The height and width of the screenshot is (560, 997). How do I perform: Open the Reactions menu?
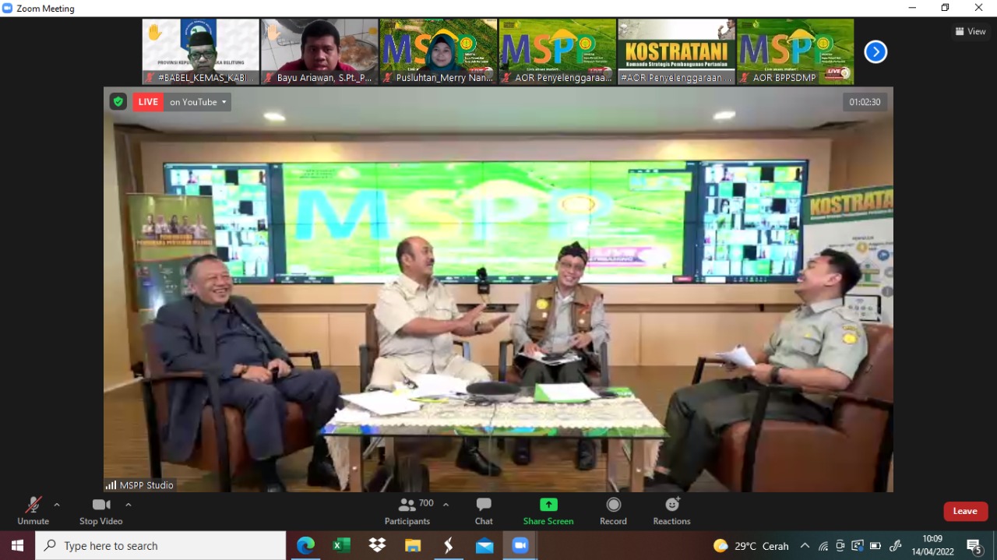[x=671, y=510]
